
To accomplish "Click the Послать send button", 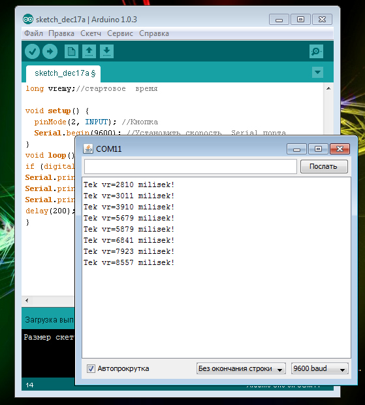I will click(x=324, y=166).
